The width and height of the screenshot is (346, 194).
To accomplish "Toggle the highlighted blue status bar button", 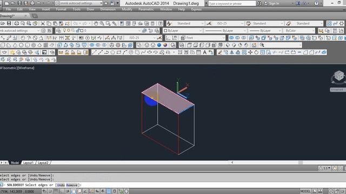I will click(x=109, y=191).
